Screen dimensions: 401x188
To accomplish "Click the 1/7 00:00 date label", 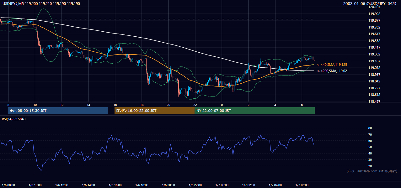I will click(x=222, y=185).
